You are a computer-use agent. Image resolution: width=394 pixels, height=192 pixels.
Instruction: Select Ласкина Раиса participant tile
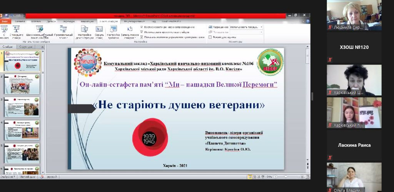[x=354, y=145]
